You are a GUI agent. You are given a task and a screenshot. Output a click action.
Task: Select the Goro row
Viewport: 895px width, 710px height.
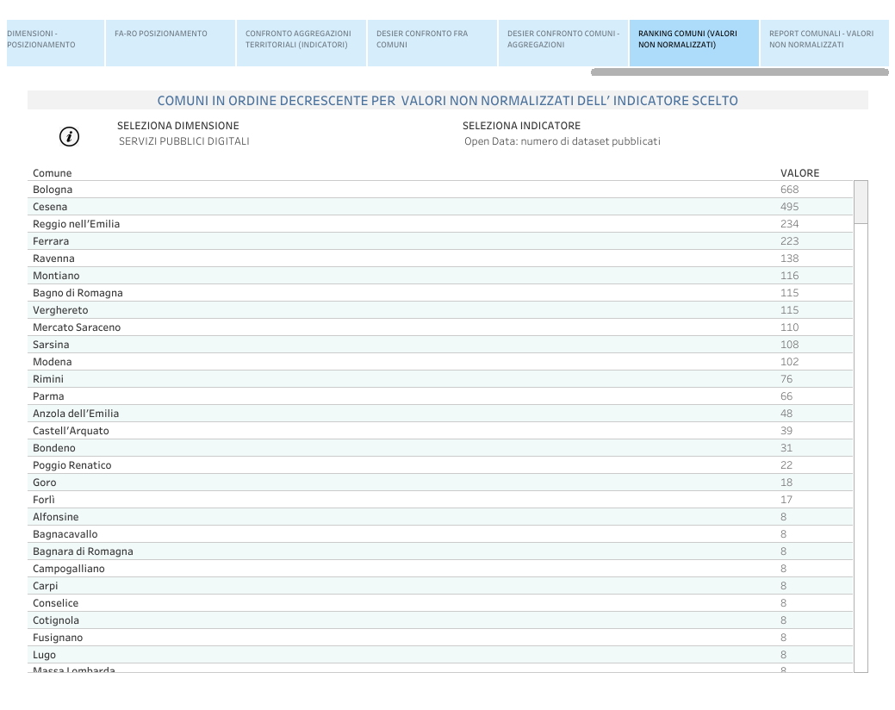coord(440,483)
